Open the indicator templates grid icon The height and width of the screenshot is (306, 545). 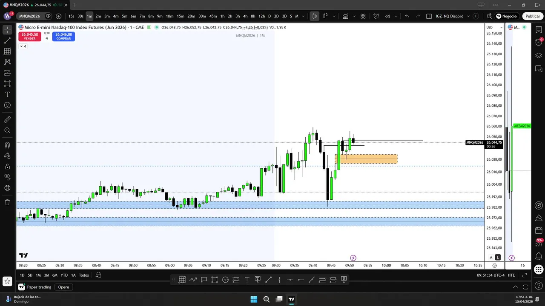(363, 16)
